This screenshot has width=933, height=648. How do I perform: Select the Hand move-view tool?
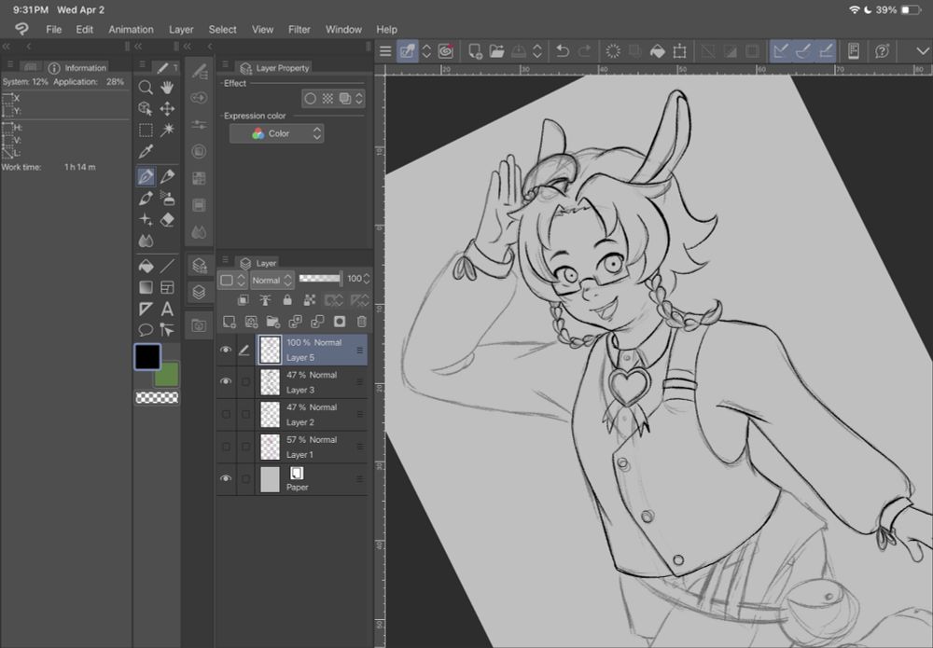click(x=167, y=88)
